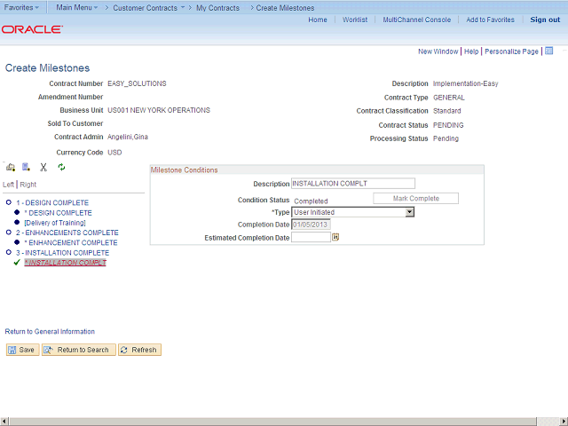Open the Worklist link
The image size is (568, 426).
click(355, 20)
